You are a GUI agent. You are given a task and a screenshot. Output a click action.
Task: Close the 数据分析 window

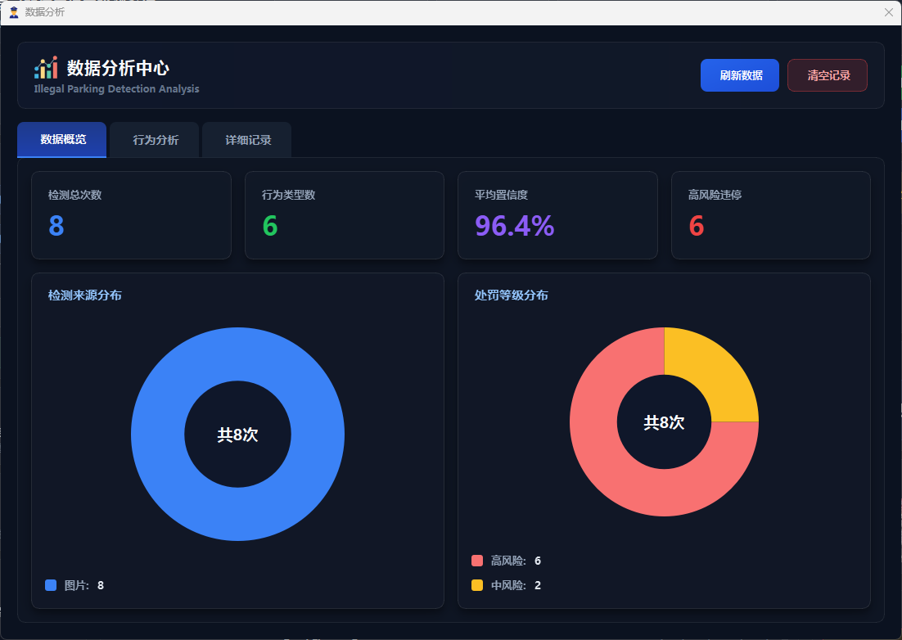(x=889, y=12)
